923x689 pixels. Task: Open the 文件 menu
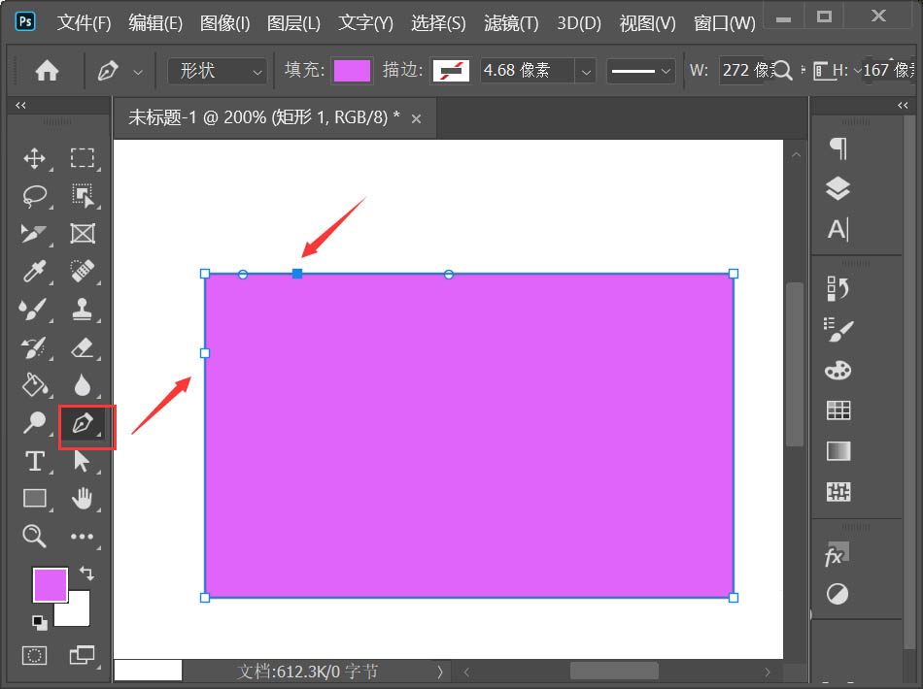(83, 22)
